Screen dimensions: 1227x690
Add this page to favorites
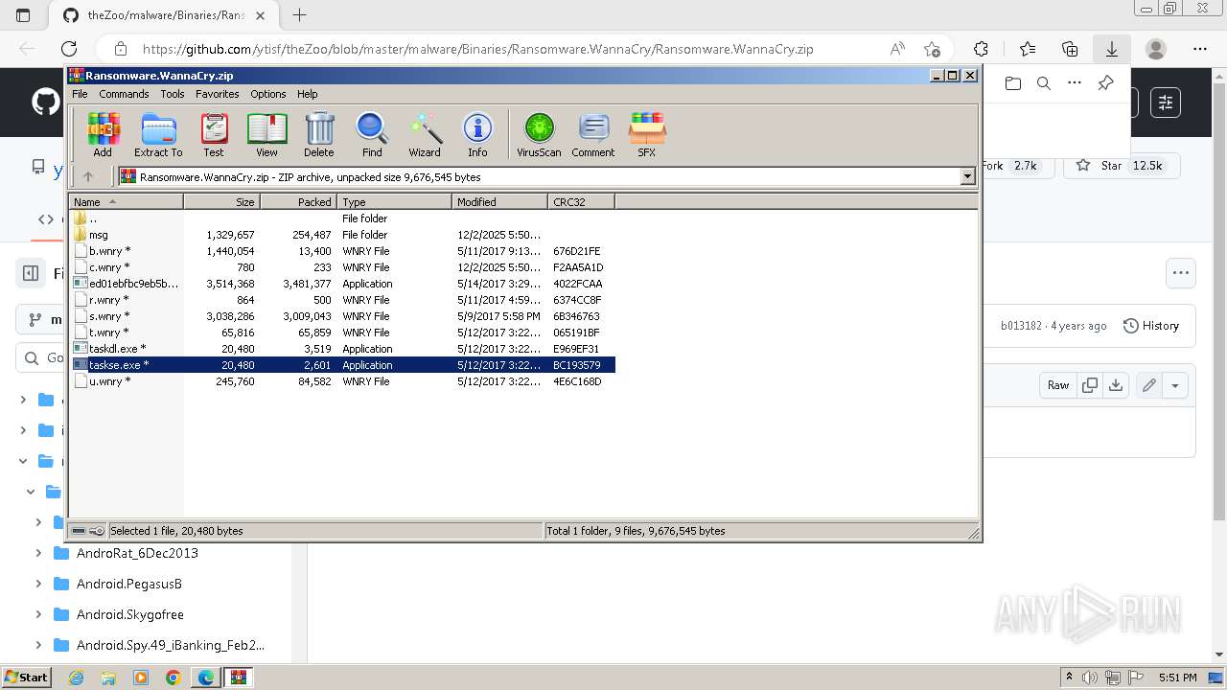pos(932,49)
